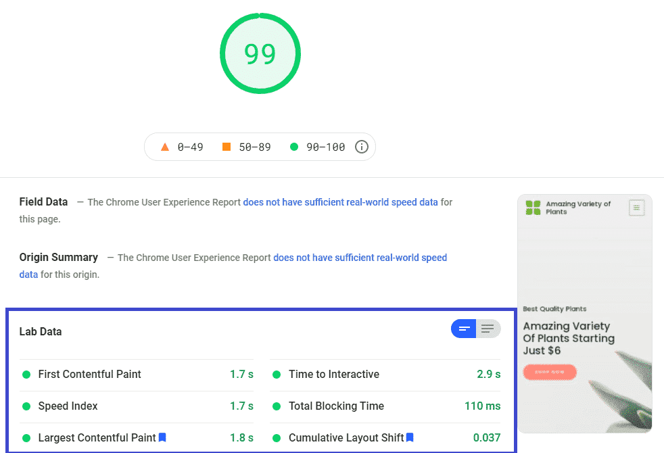Switch Lab Data to the expanded list view
664x453 pixels.
(488, 329)
